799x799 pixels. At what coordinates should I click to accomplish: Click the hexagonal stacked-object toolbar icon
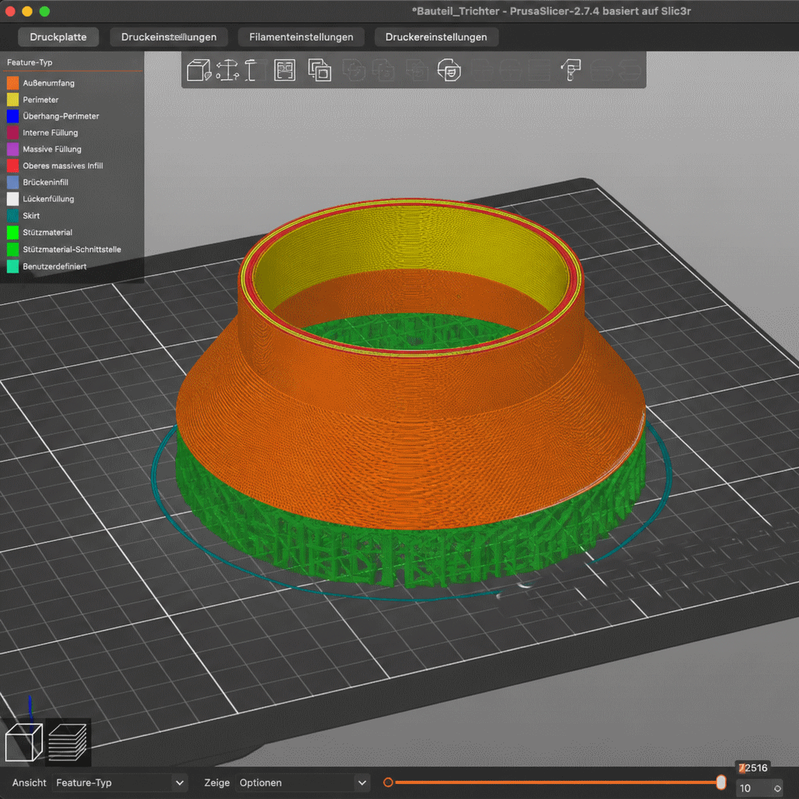tap(449, 70)
